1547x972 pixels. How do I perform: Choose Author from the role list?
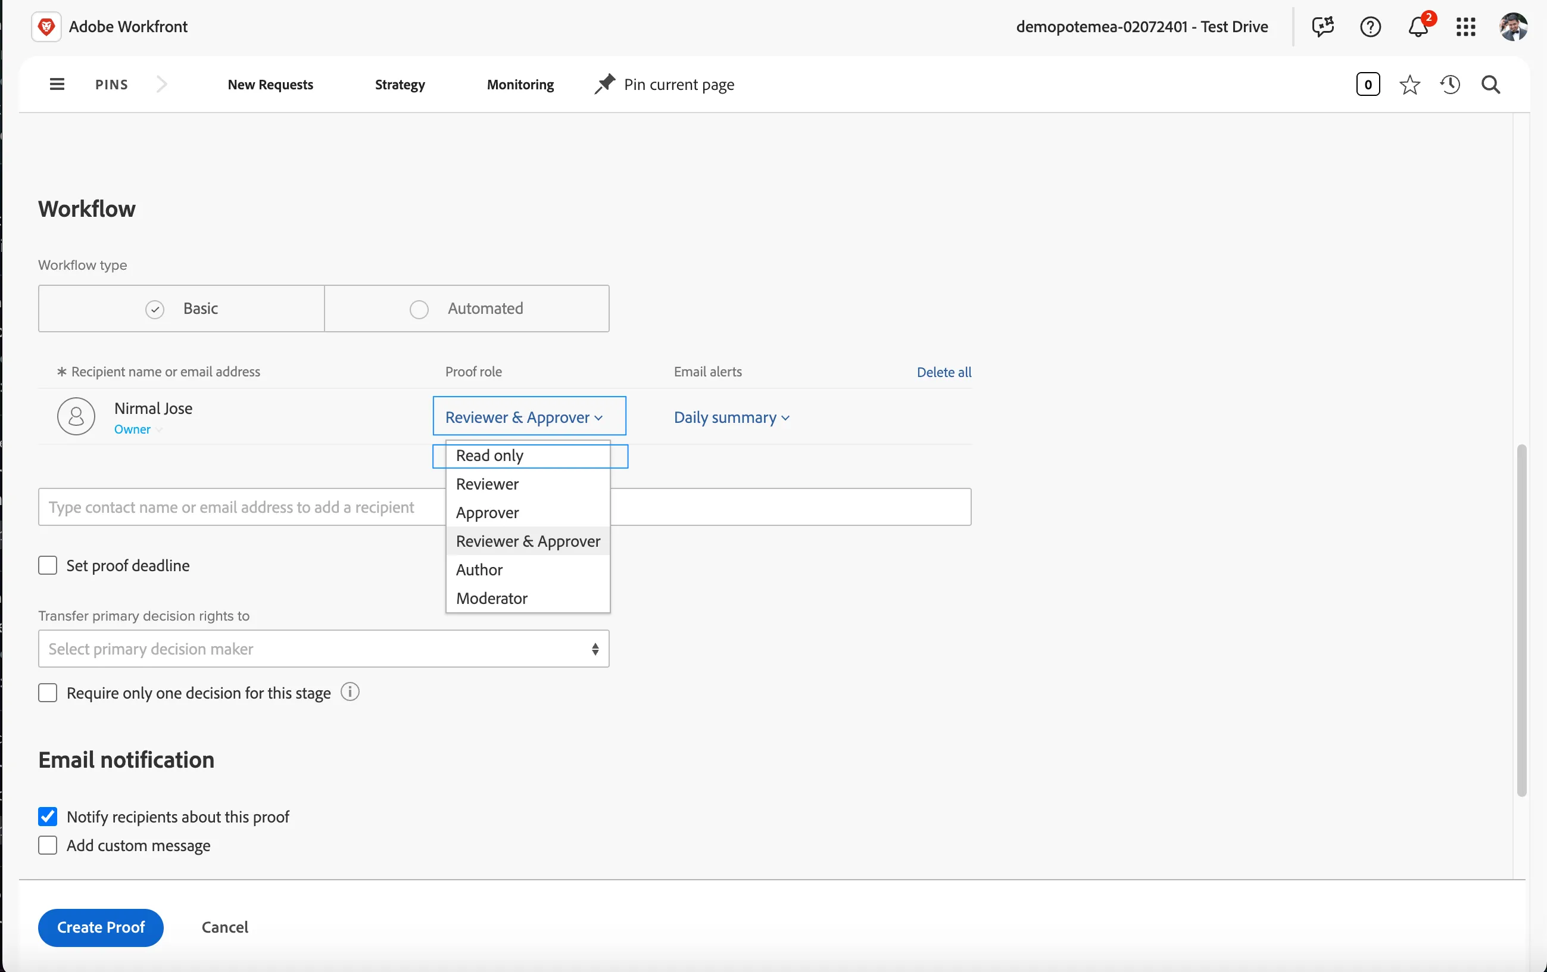point(528,569)
